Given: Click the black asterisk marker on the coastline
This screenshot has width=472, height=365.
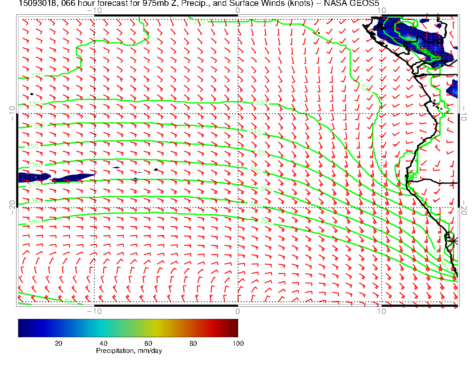Looking at the screenshot, I should tap(453, 241).
